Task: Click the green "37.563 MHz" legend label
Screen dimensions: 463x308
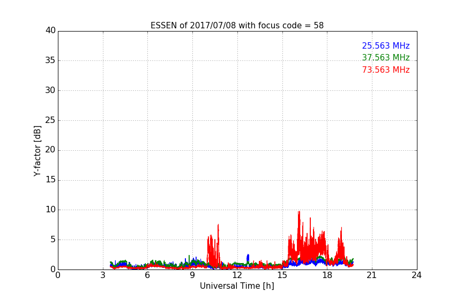Action: 386,57
